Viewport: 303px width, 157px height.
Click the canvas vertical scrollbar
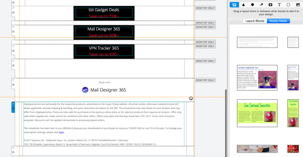(x=226, y=123)
